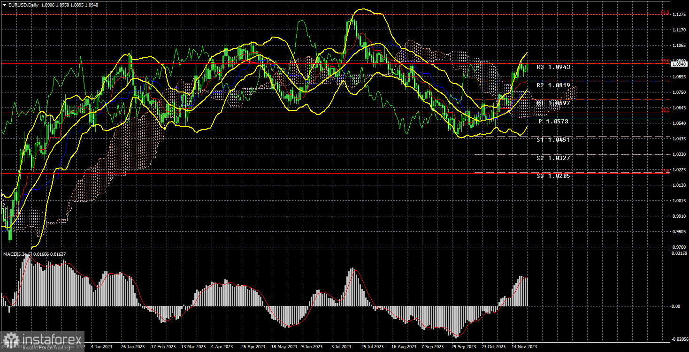Click the S2 1.0327 support label
Screen dimensions: 689x352
click(x=553, y=158)
